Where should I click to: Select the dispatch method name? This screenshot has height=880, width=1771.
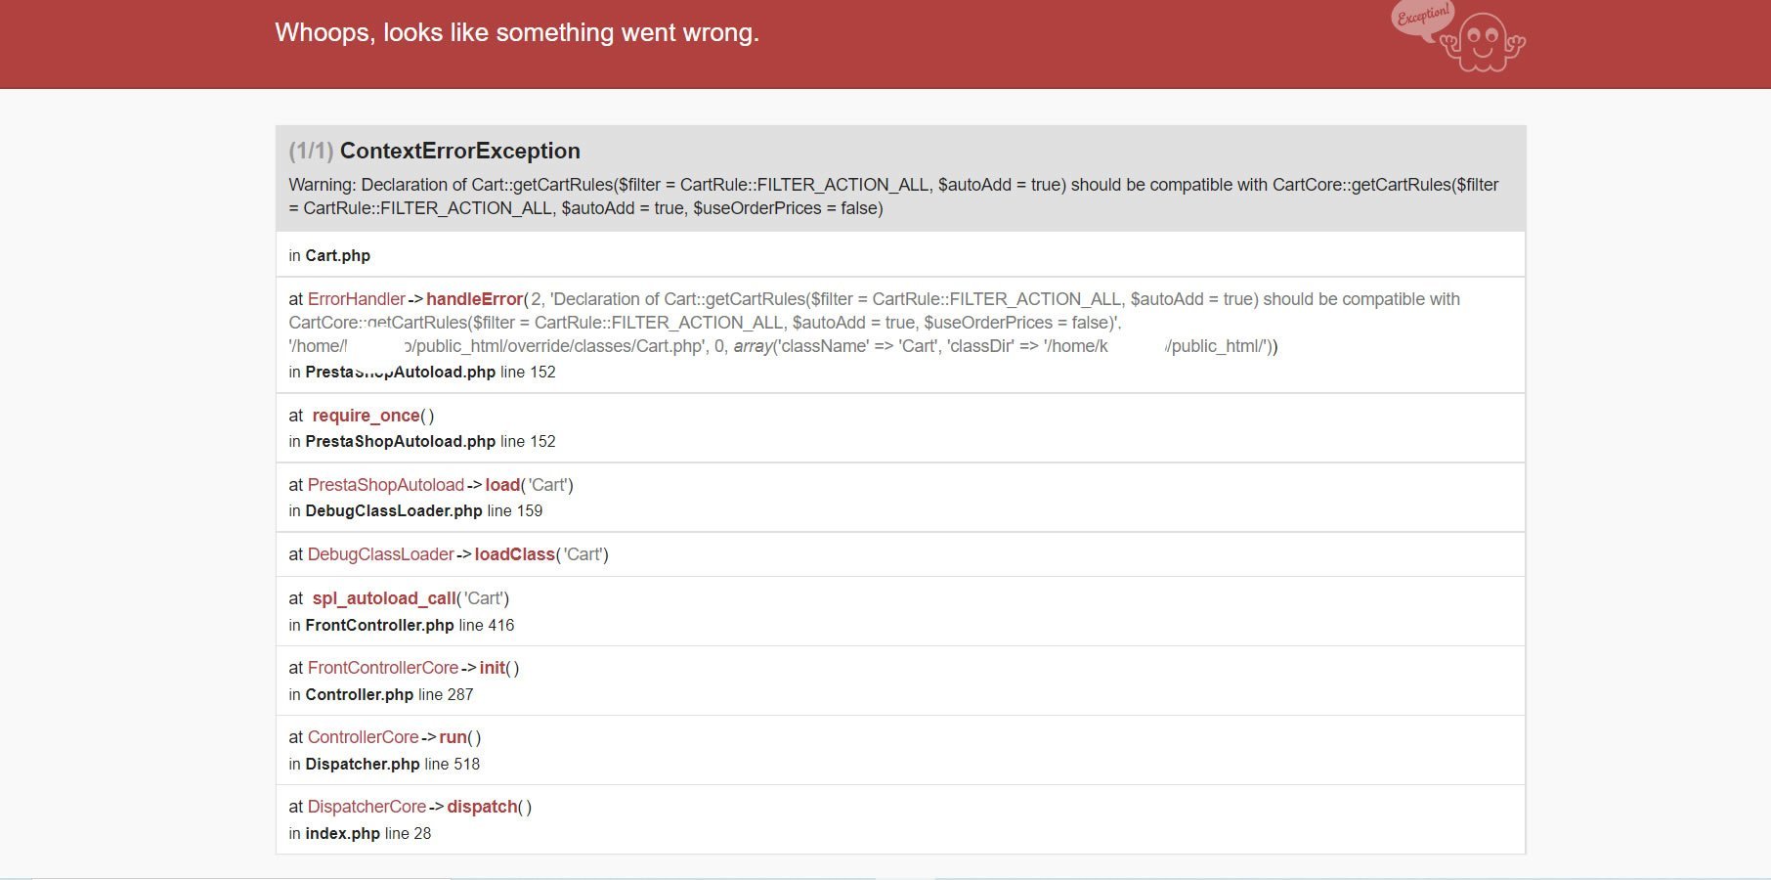coord(482,807)
